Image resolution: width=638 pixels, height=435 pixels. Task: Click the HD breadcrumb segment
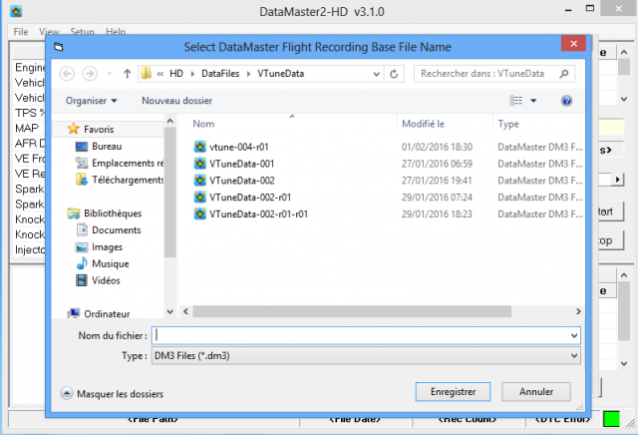[x=176, y=74]
